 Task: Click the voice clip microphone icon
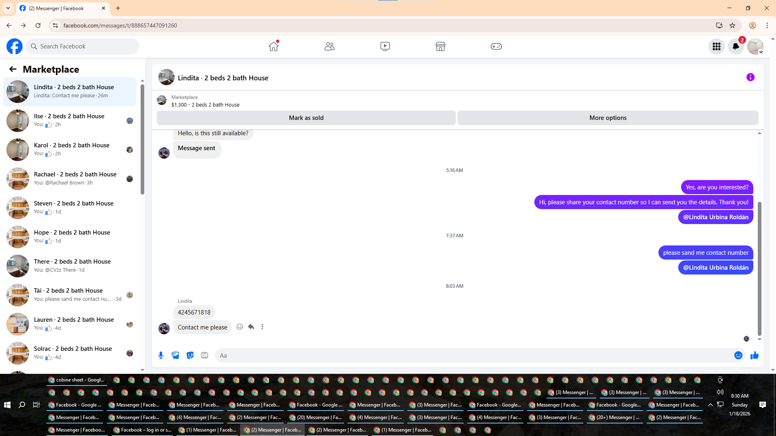(161, 355)
